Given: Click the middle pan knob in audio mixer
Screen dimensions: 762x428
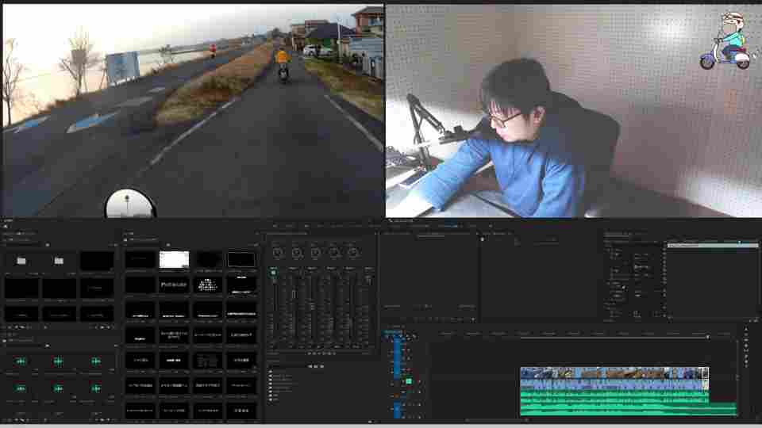Looking at the screenshot, I should click(315, 252).
